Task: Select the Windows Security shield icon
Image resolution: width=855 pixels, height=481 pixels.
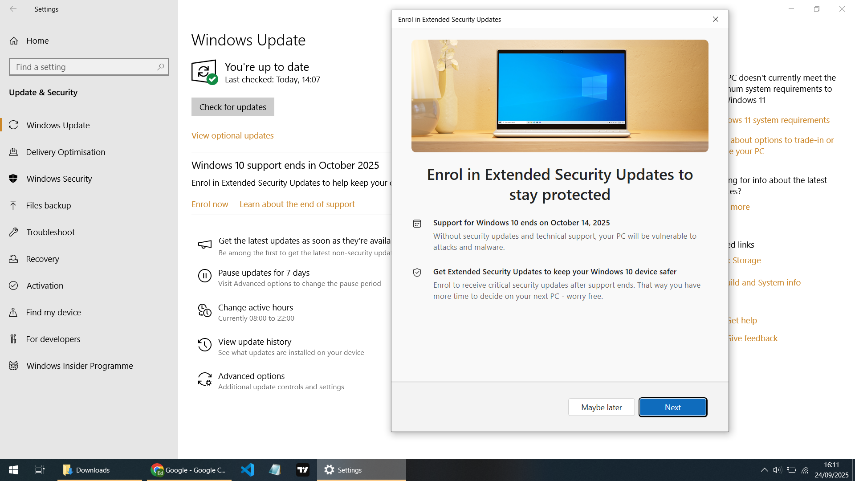Action: [14, 179]
